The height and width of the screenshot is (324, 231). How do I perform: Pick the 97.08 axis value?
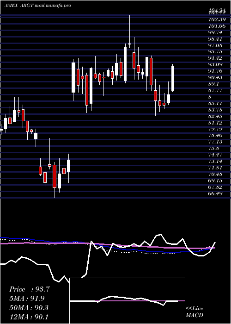click(x=215, y=45)
